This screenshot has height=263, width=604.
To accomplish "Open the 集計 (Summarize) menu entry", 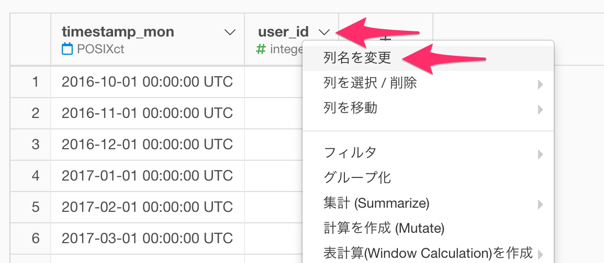I will (x=428, y=203).
